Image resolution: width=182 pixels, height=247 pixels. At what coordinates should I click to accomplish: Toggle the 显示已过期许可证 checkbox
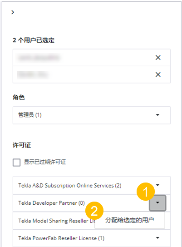[16, 163]
